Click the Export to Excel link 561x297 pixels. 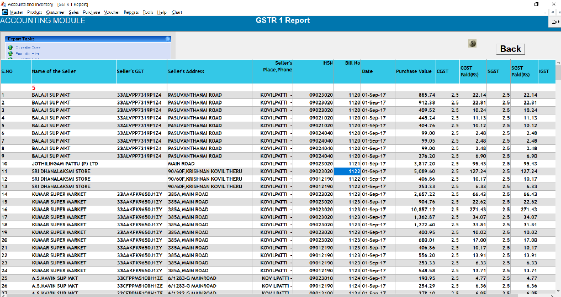(28, 48)
